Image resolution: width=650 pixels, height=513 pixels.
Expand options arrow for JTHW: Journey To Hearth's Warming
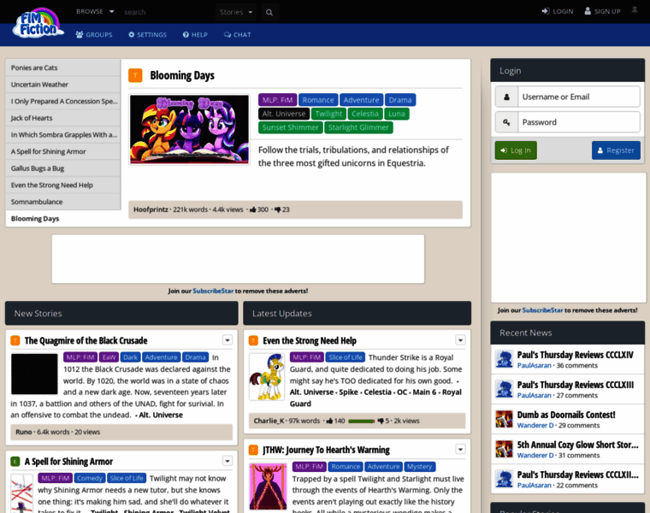[x=460, y=450]
